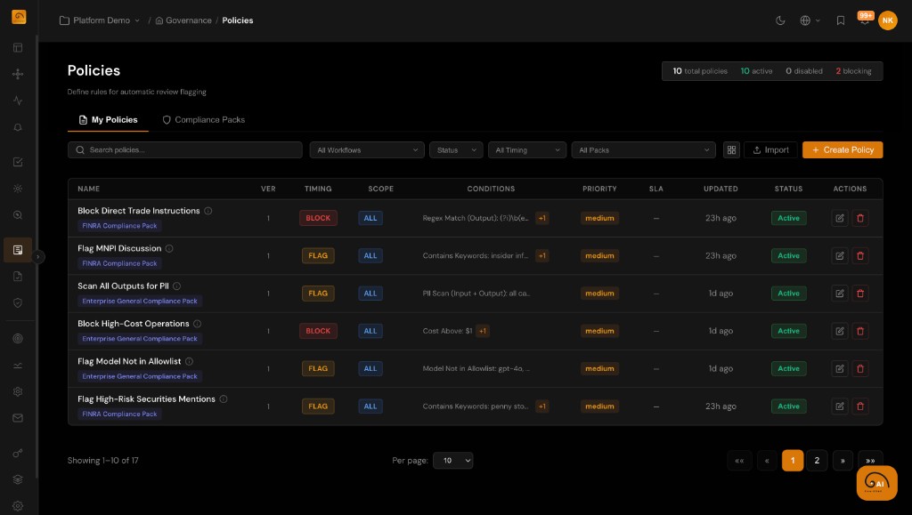Screen dimensions: 912x515
Task: Expand the All Packs filter dropdown
Action: tap(643, 150)
